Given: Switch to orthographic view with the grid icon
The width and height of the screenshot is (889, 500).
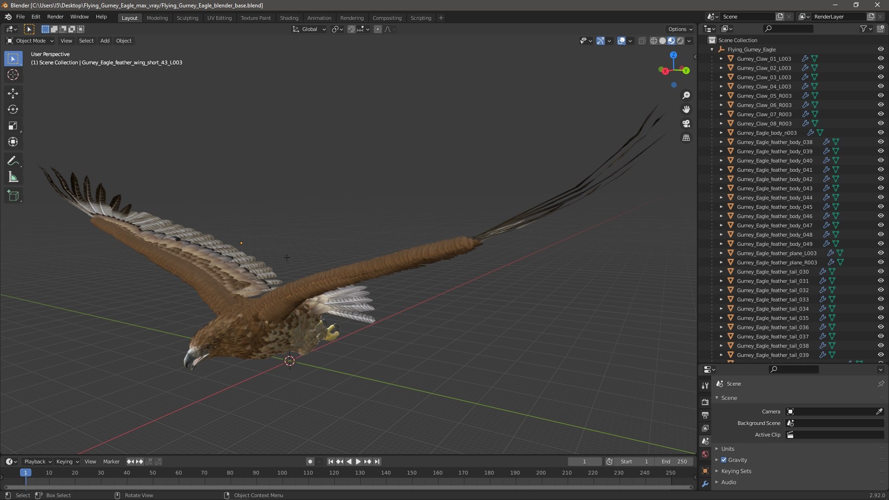Looking at the screenshot, I should (x=686, y=138).
